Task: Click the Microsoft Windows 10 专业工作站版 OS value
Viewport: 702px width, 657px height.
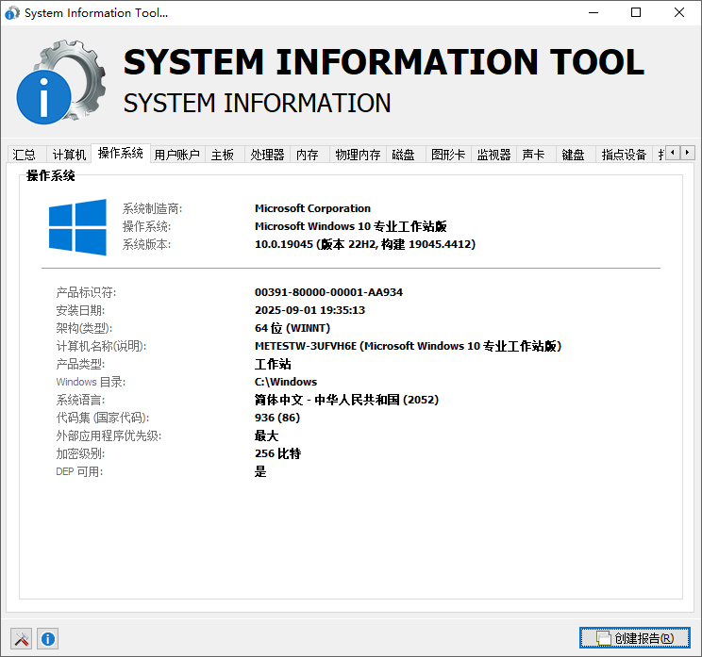Action: pyautogui.click(x=351, y=226)
